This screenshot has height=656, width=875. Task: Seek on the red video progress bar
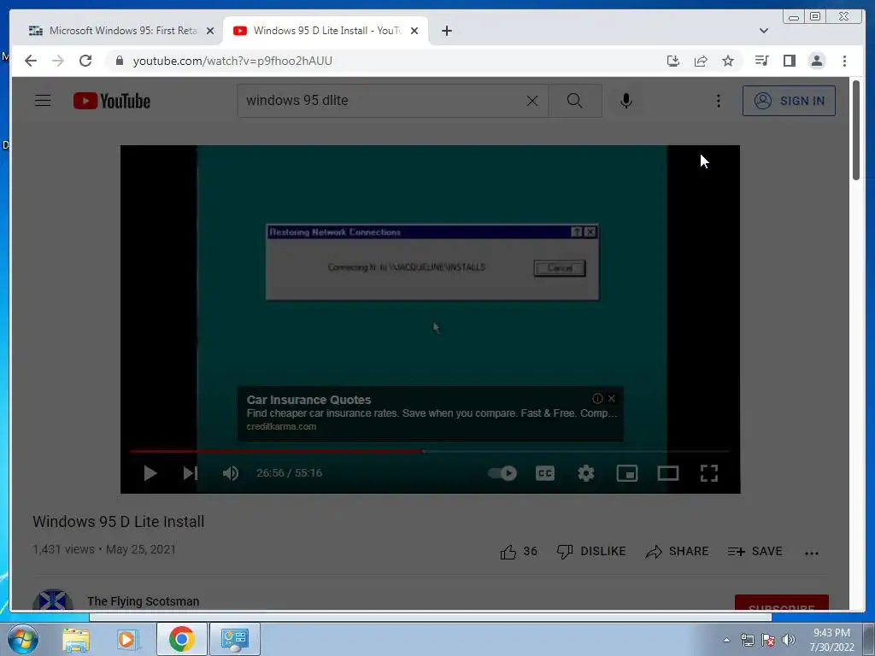[429, 451]
